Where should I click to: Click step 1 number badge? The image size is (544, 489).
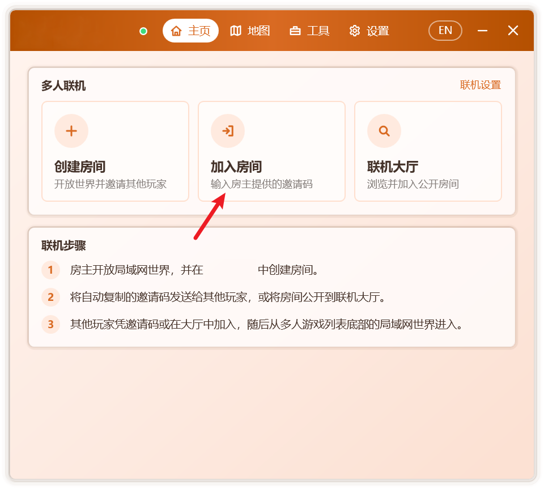(x=50, y=270)
